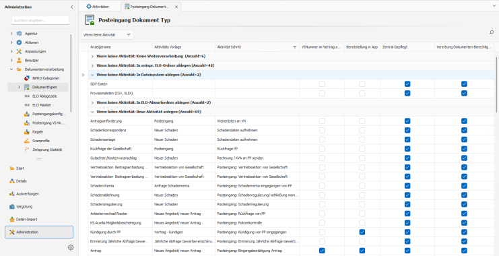
Task: Click the Details hierarchy icon
Action: click(x=12, y=181)
